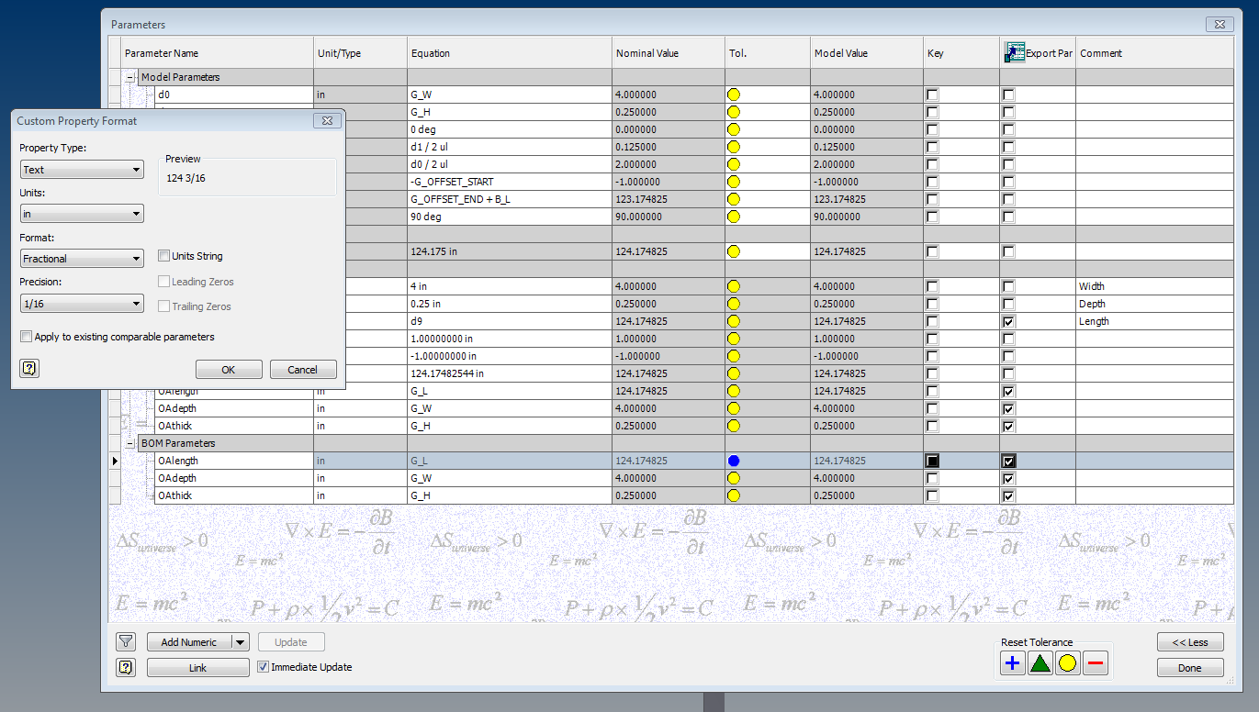Click tolerance circle in -G_OFFSET_START row
The width and height of the screenshot is (1259, 712).
(733, 182)
